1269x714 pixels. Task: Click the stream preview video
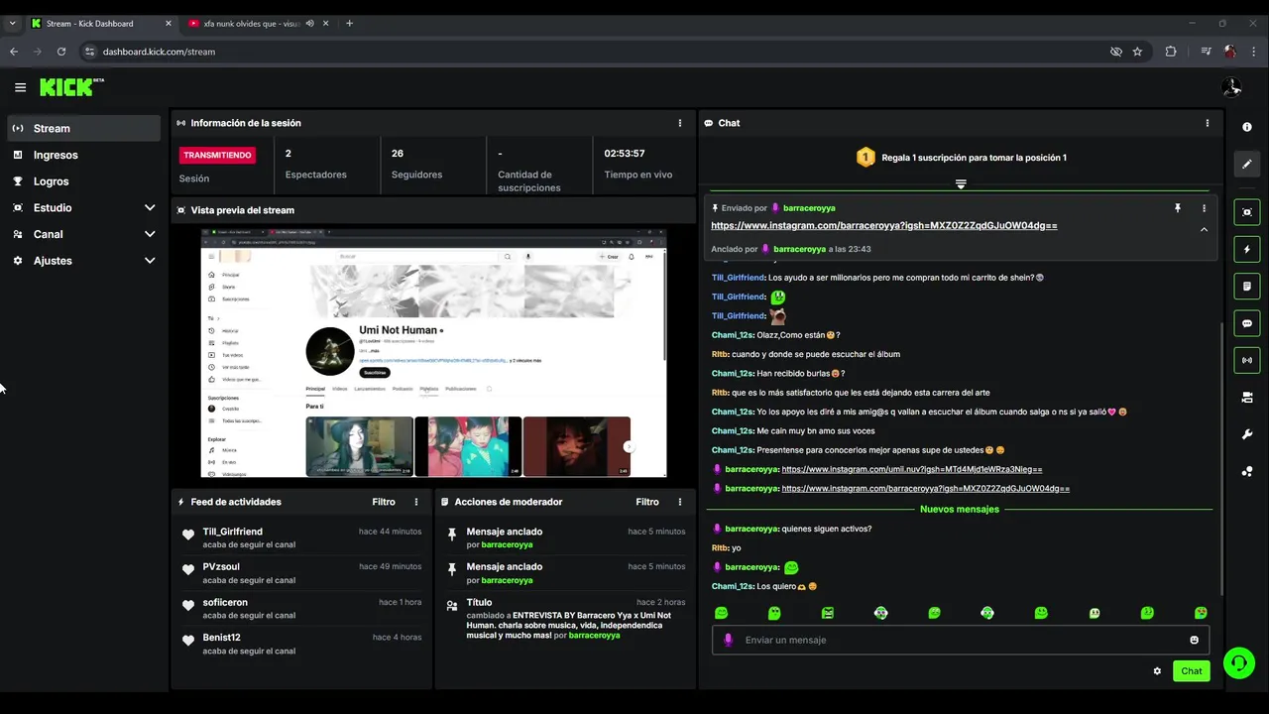click(x=433, y=353)
